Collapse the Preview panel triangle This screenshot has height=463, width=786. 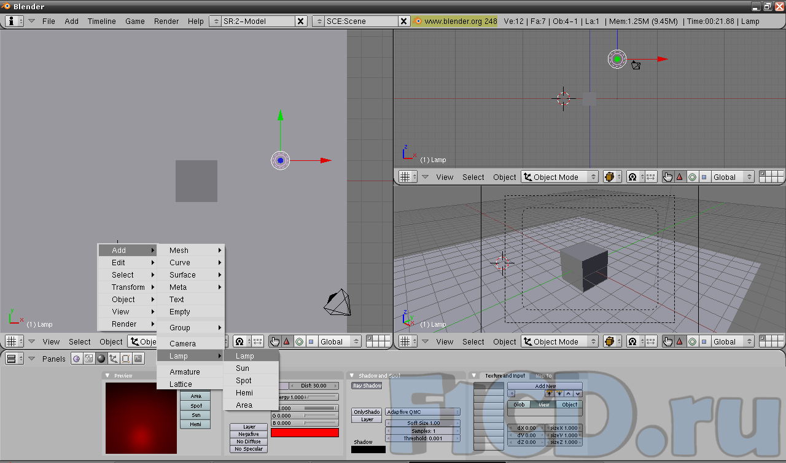point(107,375)
